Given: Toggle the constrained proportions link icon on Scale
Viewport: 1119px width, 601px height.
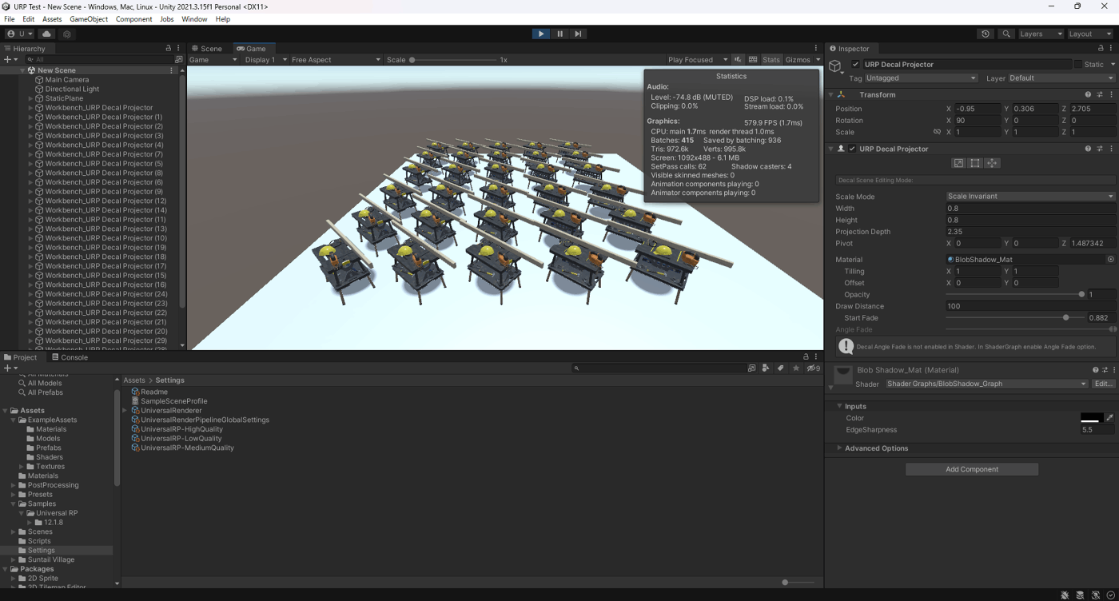Looking at the screenshot, I should tap(937, 132).
